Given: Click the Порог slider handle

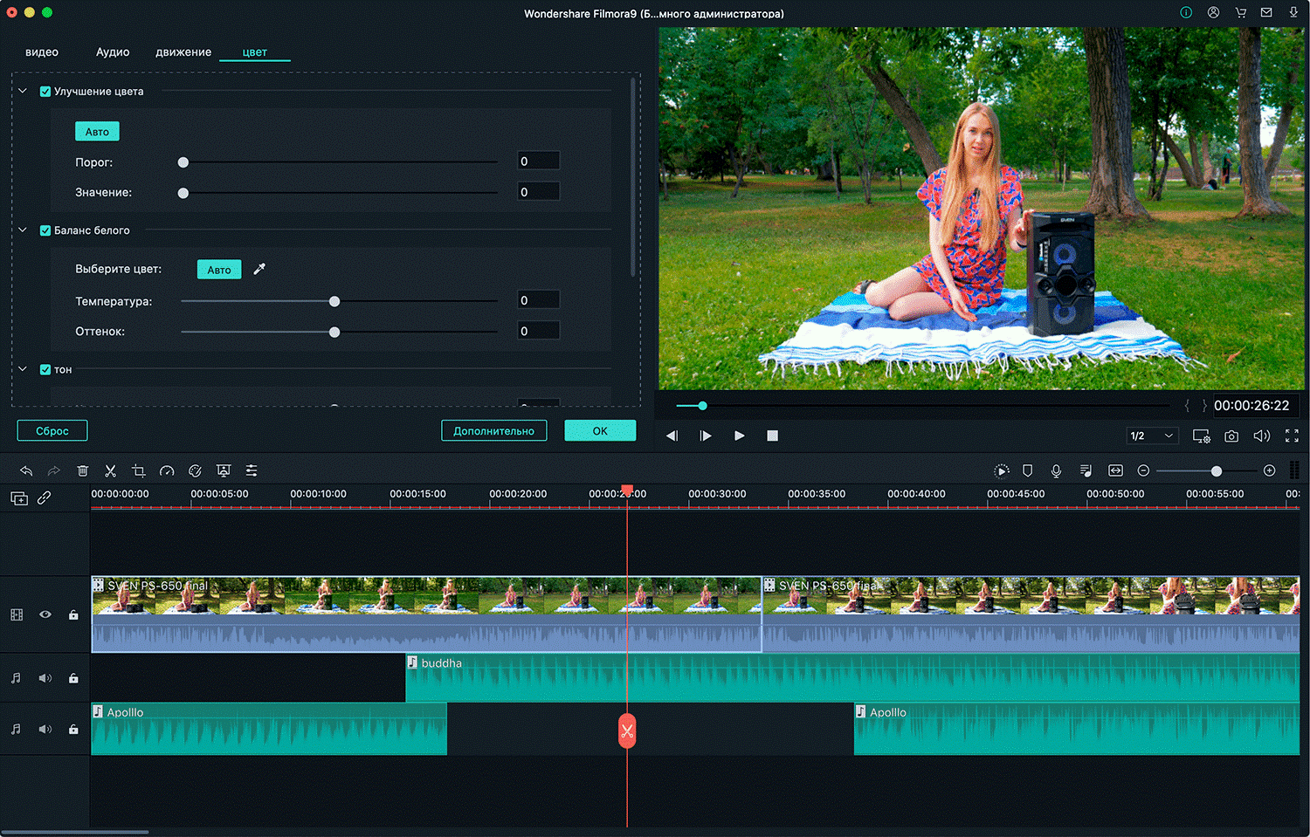Looking at the screenshot, I should pos(183,162).
